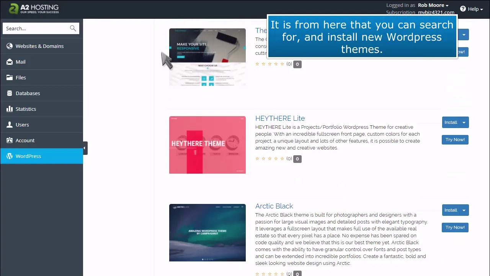Click the A2 Hosting logo
The width and height of the screenshot is (490, 276).
coord(34,9)
